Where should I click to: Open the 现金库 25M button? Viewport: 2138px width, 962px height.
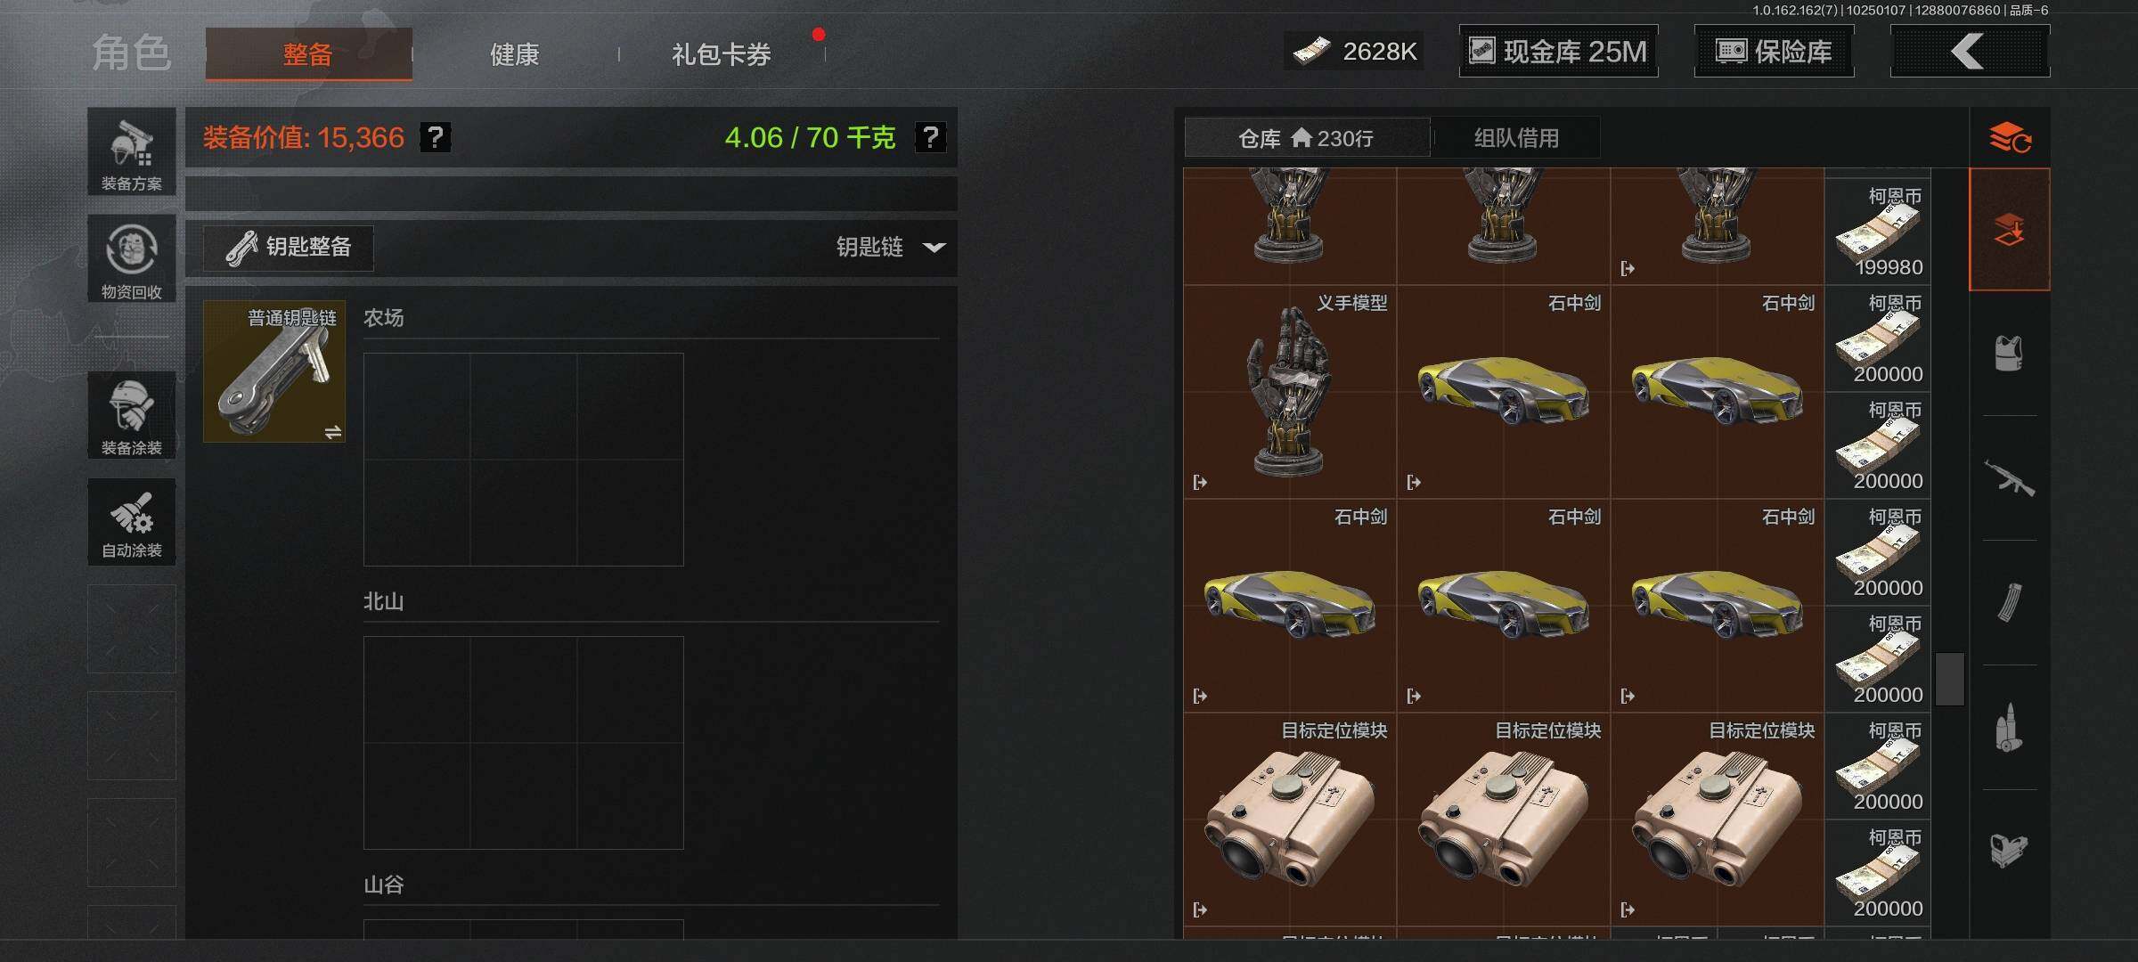[1558, 51]
